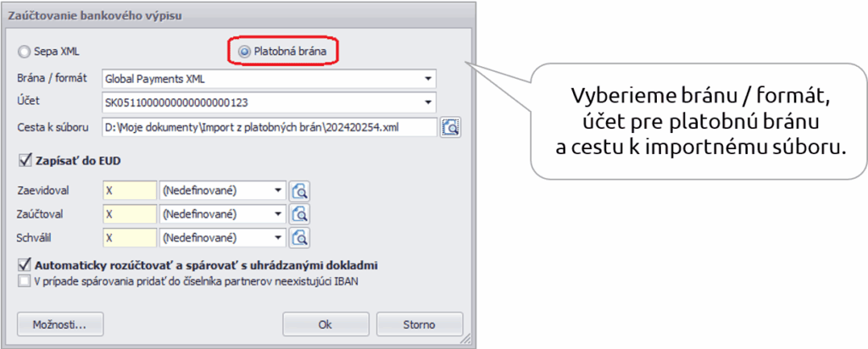
Task: Open lookup icon in Schválil row
Action: coord(298,236)
